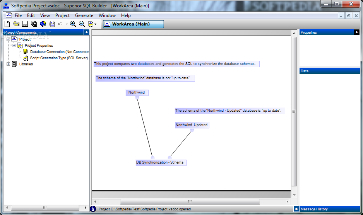Open an existing project file
The image size is (363, 215).
16,24
